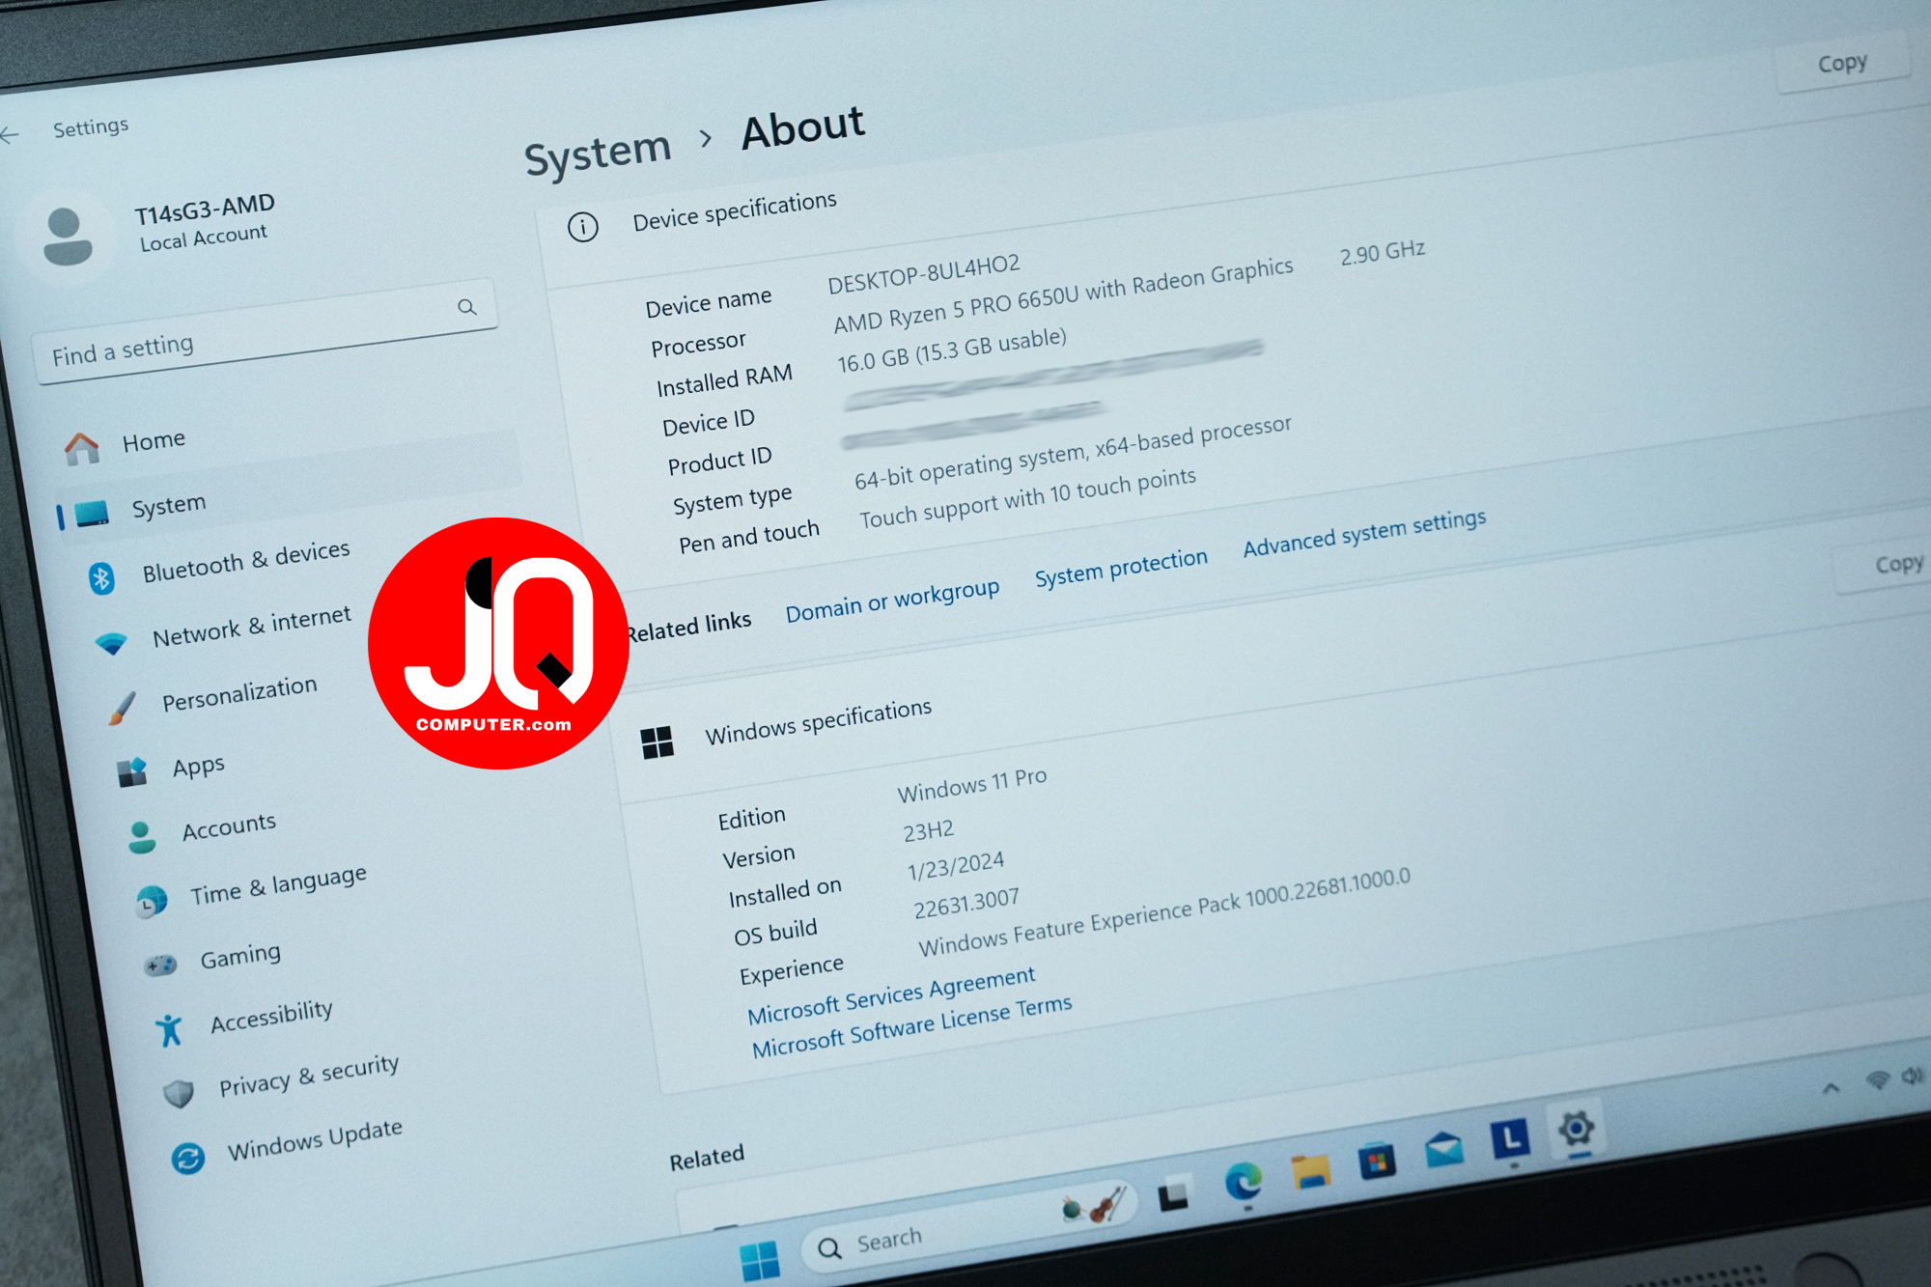The height and width of the screenshot is (1287, 1931).
Task: Go to Personalization settings
Action: point(239,693)
